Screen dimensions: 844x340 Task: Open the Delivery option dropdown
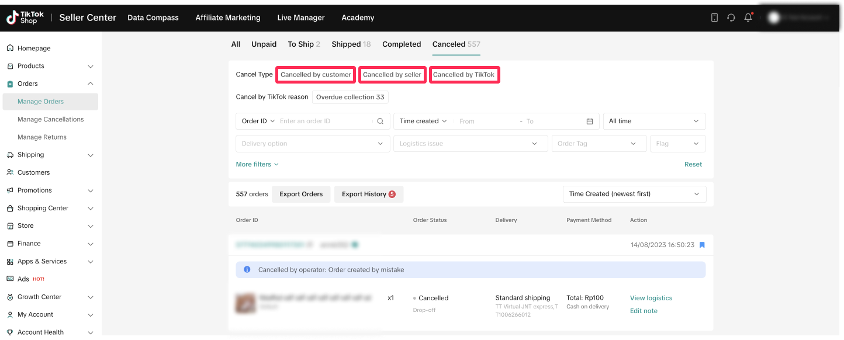pos(312,144)
